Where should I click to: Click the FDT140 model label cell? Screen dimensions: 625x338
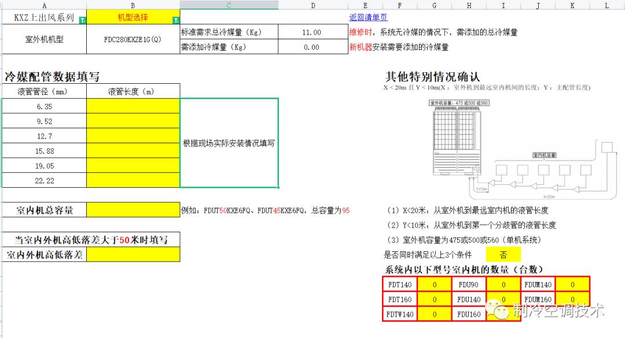pyautogui.click(x=400, y=284)
